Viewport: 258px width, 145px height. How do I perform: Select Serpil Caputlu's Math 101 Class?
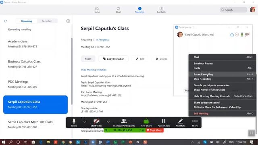tap(35, 124)
